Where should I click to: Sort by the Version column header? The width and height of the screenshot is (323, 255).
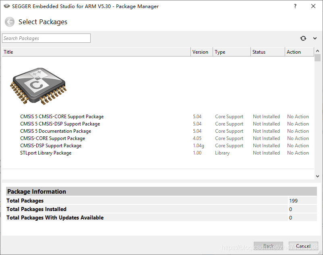coord(202,52)
